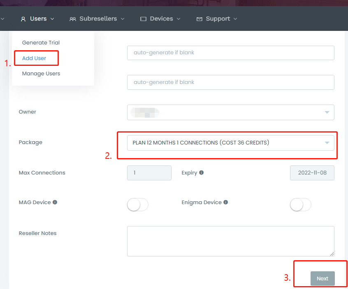This screenshot has width=348, height=289.
Task: Enable the MAG Device toggle
Action: pos(137,205)
